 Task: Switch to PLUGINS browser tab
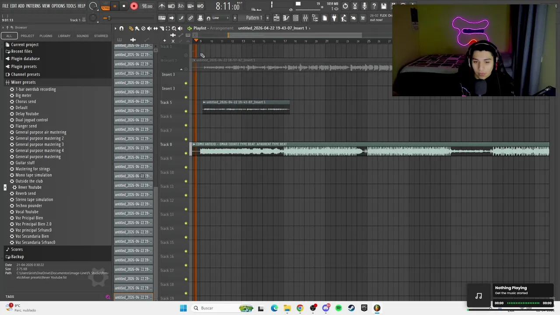point(45,36)
